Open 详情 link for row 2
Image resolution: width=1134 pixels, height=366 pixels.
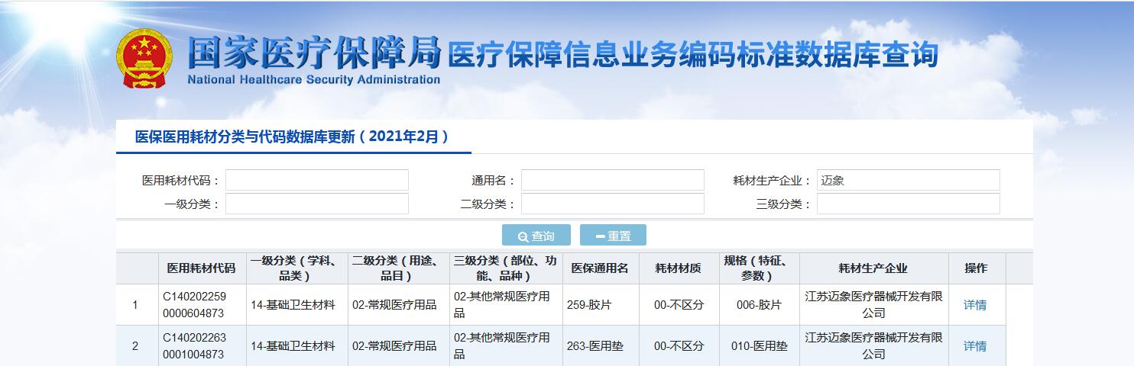[x=974, y=346]
